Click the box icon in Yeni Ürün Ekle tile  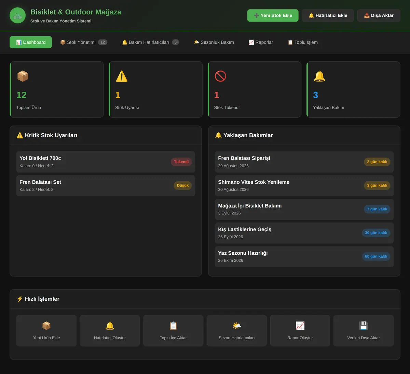tap(46, 326)
